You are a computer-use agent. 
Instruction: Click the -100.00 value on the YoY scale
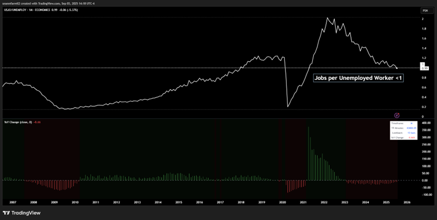point(426,195)
